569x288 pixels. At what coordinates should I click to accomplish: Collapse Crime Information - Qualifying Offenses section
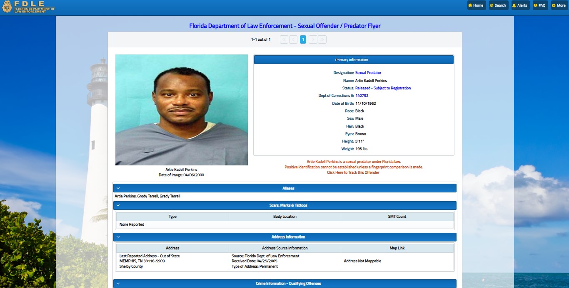(x=285, y=283)
